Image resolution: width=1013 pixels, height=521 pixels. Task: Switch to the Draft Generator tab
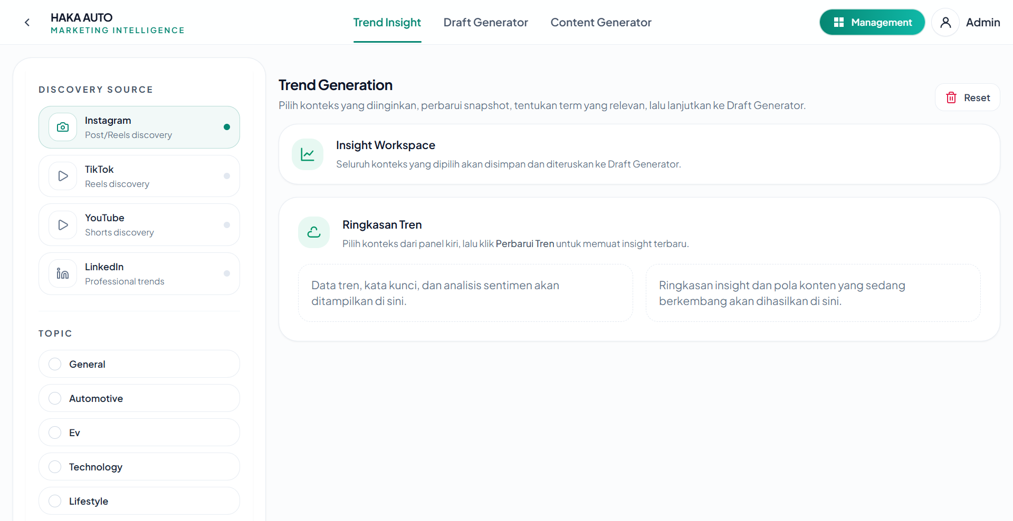485,23
